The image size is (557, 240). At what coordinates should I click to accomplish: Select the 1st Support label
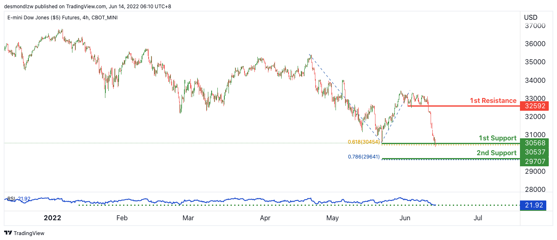pyautogui.click(x=497, y=138)
